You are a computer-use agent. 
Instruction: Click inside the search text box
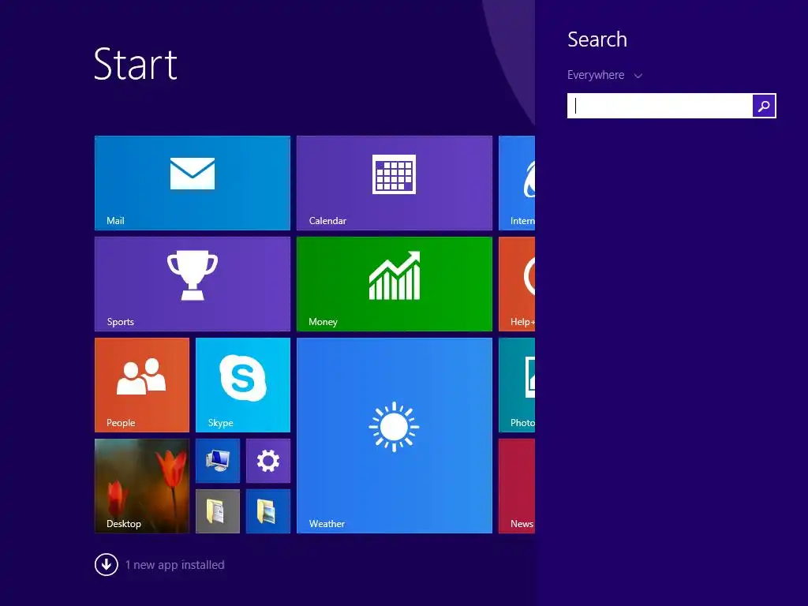660,106
